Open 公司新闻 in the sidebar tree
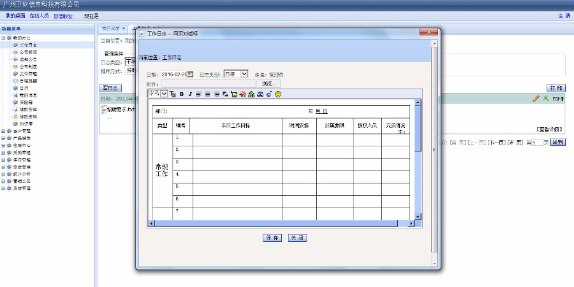Viewport: 574px width, 287px height. 28,52
